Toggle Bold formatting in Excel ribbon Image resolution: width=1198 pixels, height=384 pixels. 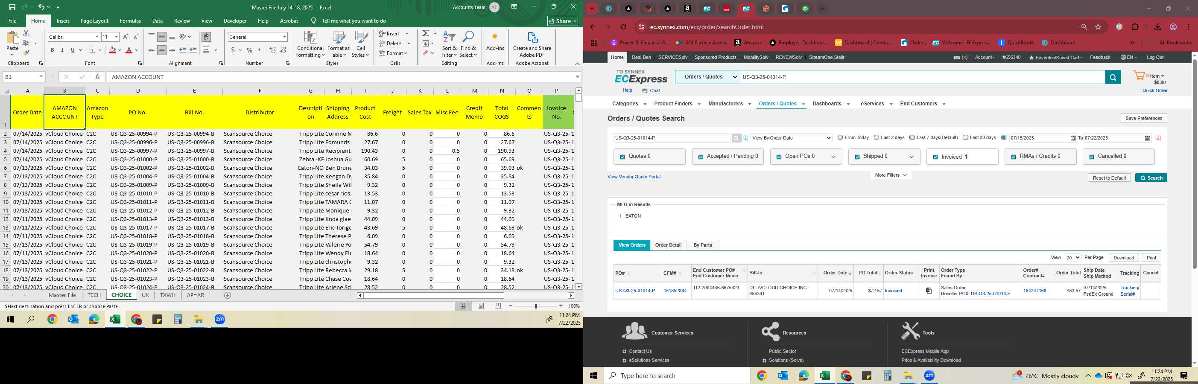[52, 50]
